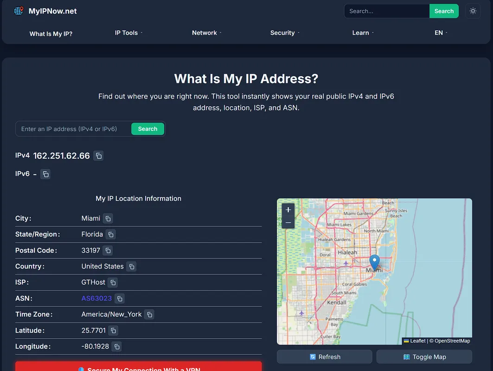Copy the IPv4 address 162.251.62.66
The image size is (493, 371).
point(99,156)
